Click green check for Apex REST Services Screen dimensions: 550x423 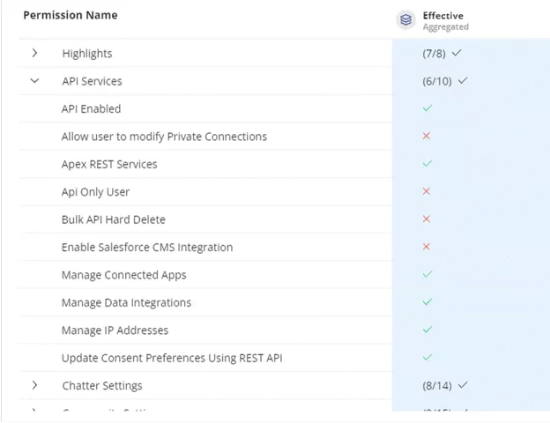point(427,163)
